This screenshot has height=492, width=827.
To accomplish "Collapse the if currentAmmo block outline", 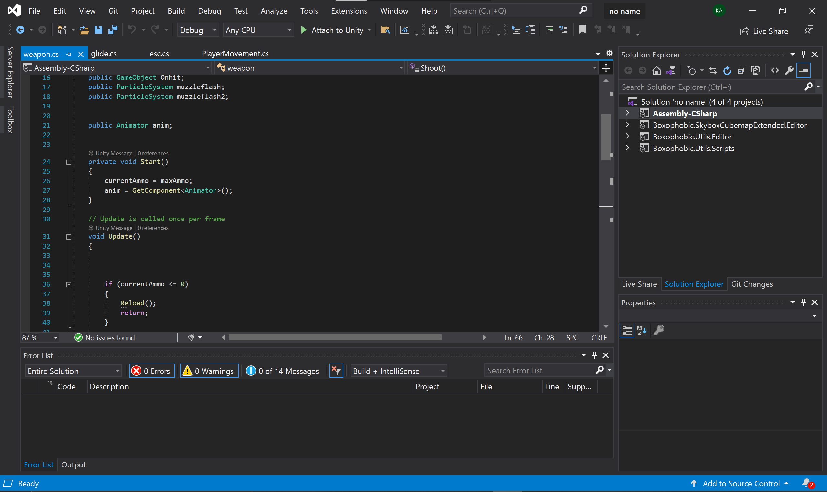I will pos(69,284).
